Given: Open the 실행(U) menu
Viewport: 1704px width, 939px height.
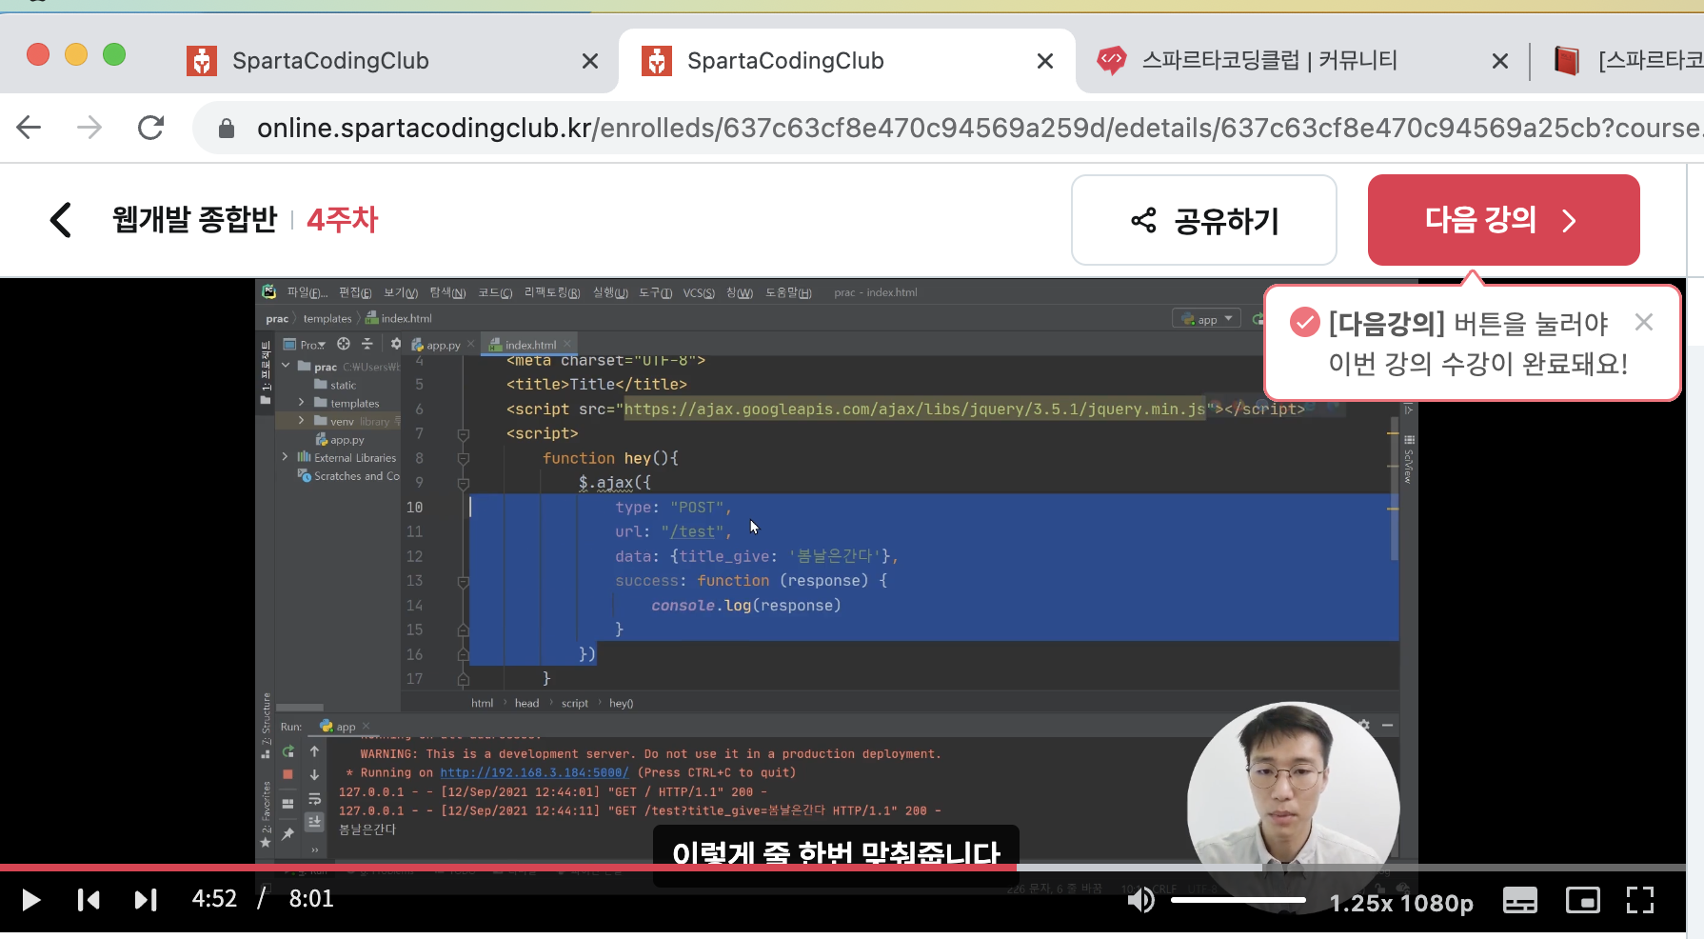Looking at the screenshot, I should 610,292.
